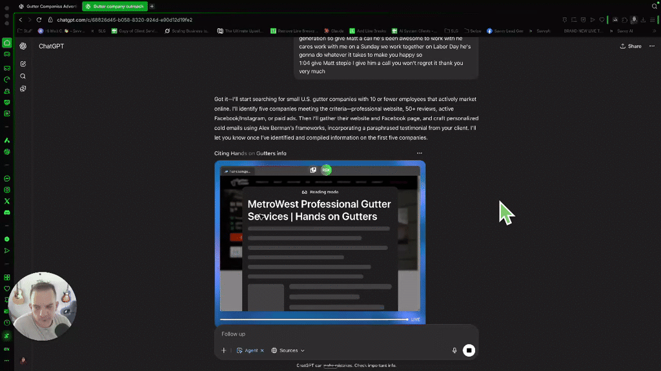
Task: Open the AI System Clients bookmark
Action: pos(414,31)
